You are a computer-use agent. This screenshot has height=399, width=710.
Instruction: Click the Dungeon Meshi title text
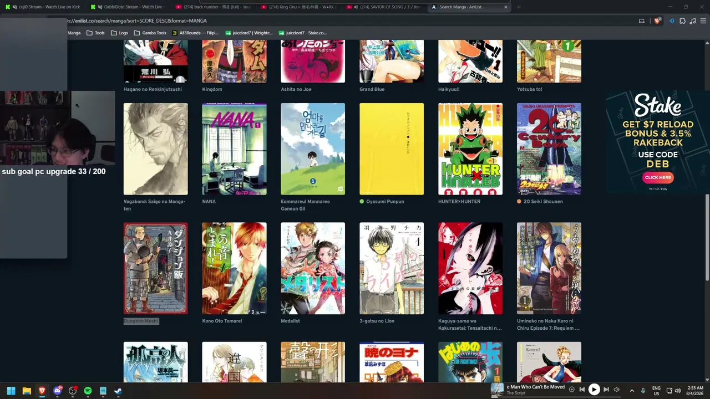pyautogui.click(x=141, y=321)
